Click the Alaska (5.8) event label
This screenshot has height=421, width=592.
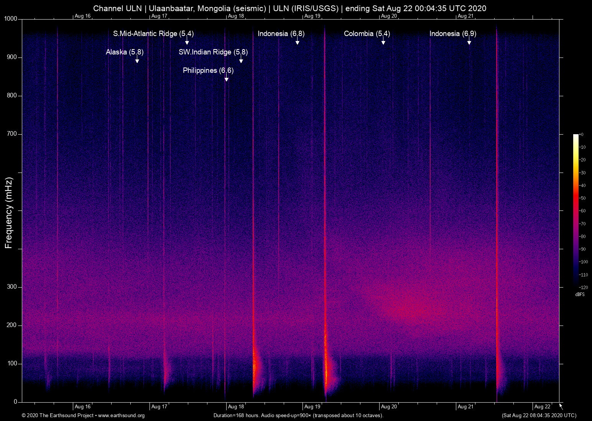point(125,52)
